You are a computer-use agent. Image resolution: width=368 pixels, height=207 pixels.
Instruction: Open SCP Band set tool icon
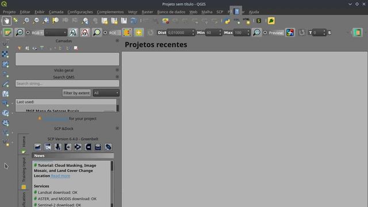tap(38, 147)
